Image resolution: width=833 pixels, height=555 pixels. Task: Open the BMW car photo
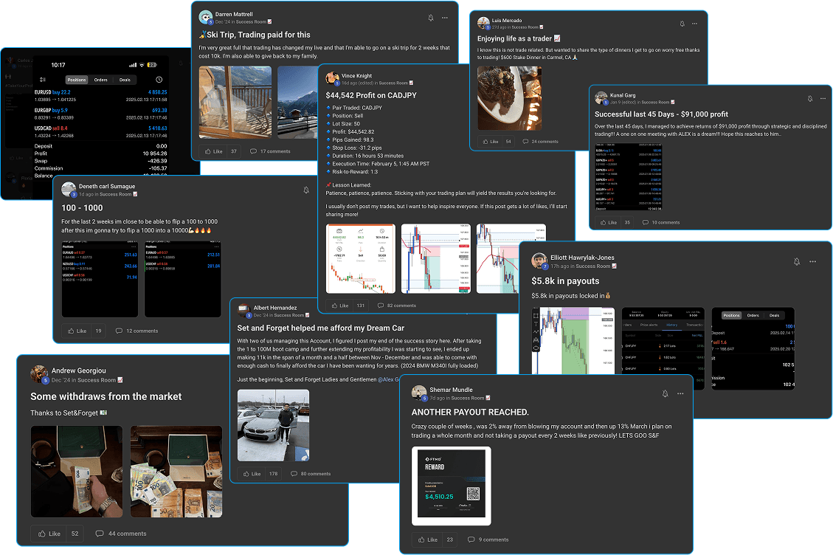pyautogui.click(x=273, y=425)
